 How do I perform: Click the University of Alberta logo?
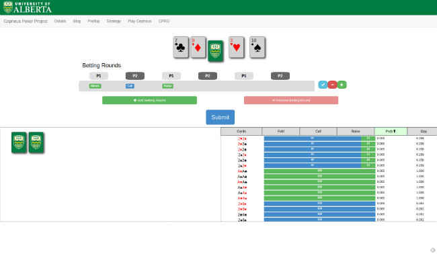[28, 7]
